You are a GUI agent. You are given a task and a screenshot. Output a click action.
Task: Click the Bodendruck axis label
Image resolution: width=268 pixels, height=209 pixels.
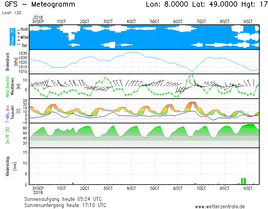coord(8,62)
